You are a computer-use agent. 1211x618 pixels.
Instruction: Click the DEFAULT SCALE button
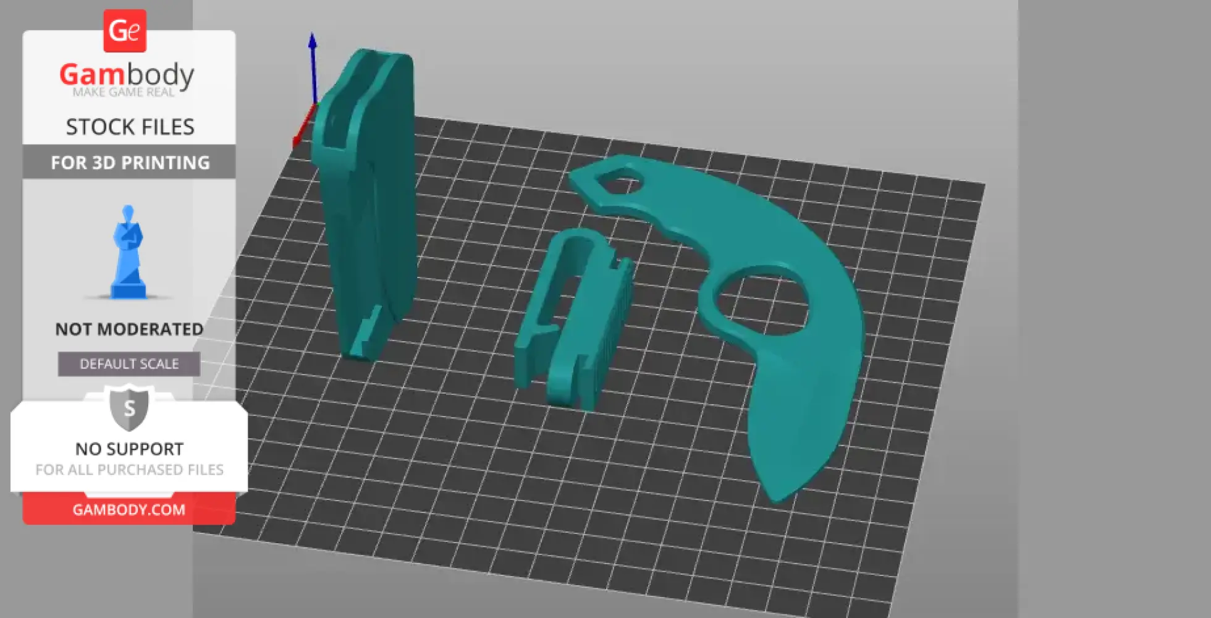(x=129, y=364)
